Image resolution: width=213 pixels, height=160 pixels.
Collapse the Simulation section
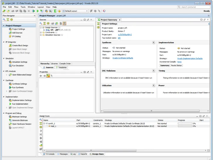[4, 58]
